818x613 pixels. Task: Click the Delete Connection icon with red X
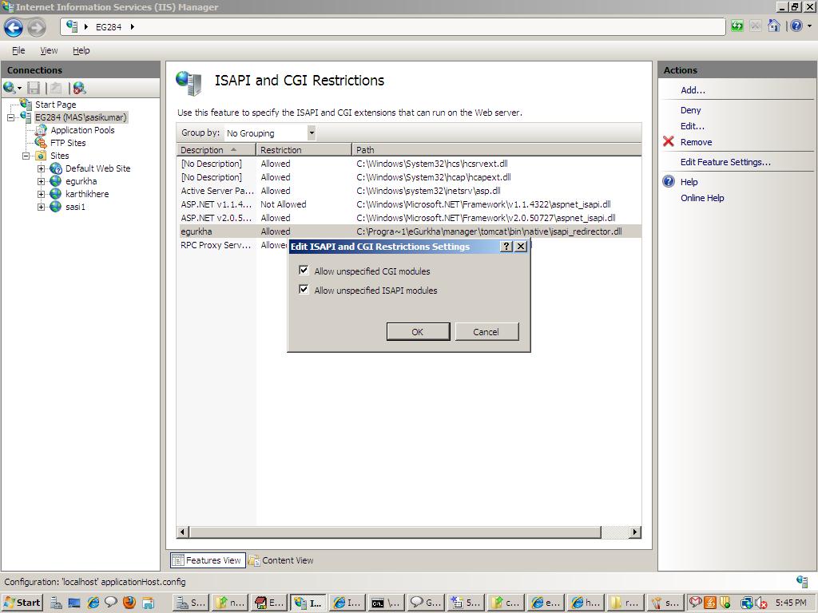pos(79,88)
